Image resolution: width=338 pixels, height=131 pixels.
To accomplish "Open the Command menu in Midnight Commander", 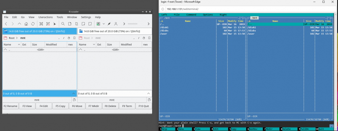I will click(x=191, y=15).
